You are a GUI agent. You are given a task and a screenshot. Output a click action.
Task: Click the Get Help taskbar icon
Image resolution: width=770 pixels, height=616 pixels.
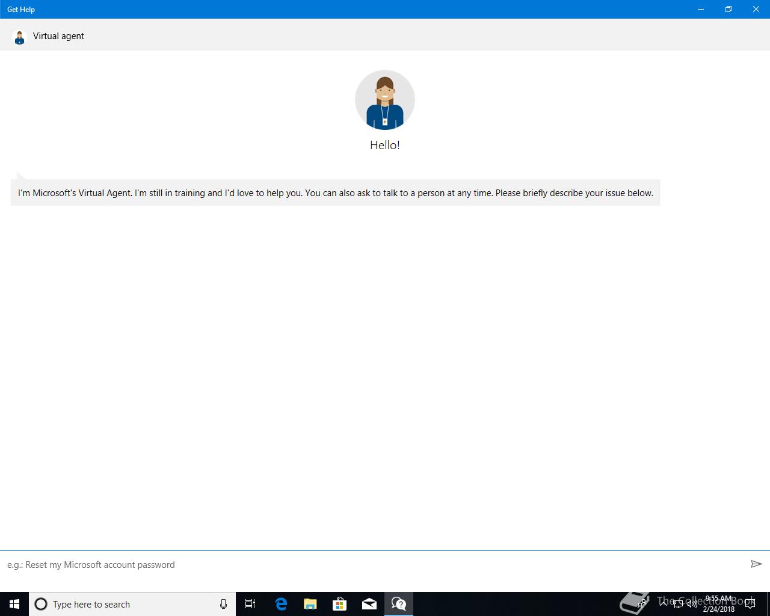coord(399,604)
